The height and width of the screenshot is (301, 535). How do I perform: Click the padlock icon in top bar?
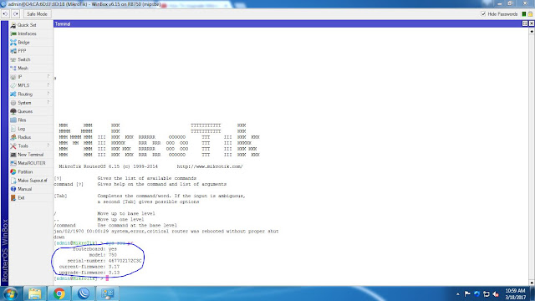point(530,14)
